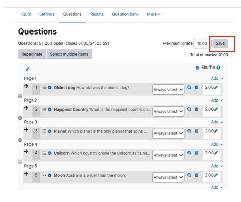
Task: Delete the Happiest Country question
Action: point(197,109)
